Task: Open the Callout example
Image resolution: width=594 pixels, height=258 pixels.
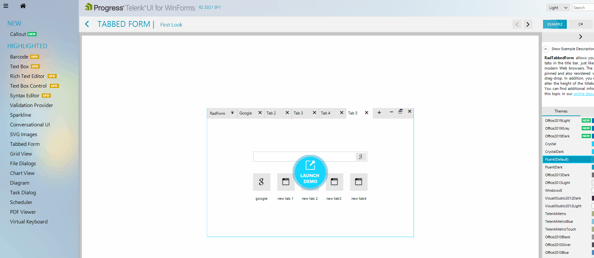Action: point(18,34)
